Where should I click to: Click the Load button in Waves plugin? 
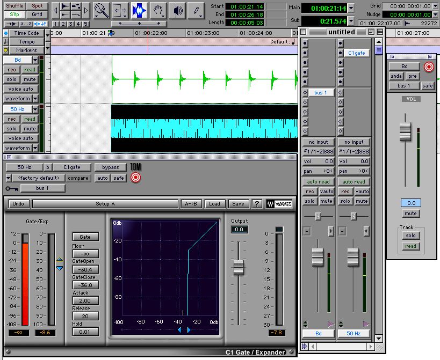pyautogui.click(x=214, y=204)
